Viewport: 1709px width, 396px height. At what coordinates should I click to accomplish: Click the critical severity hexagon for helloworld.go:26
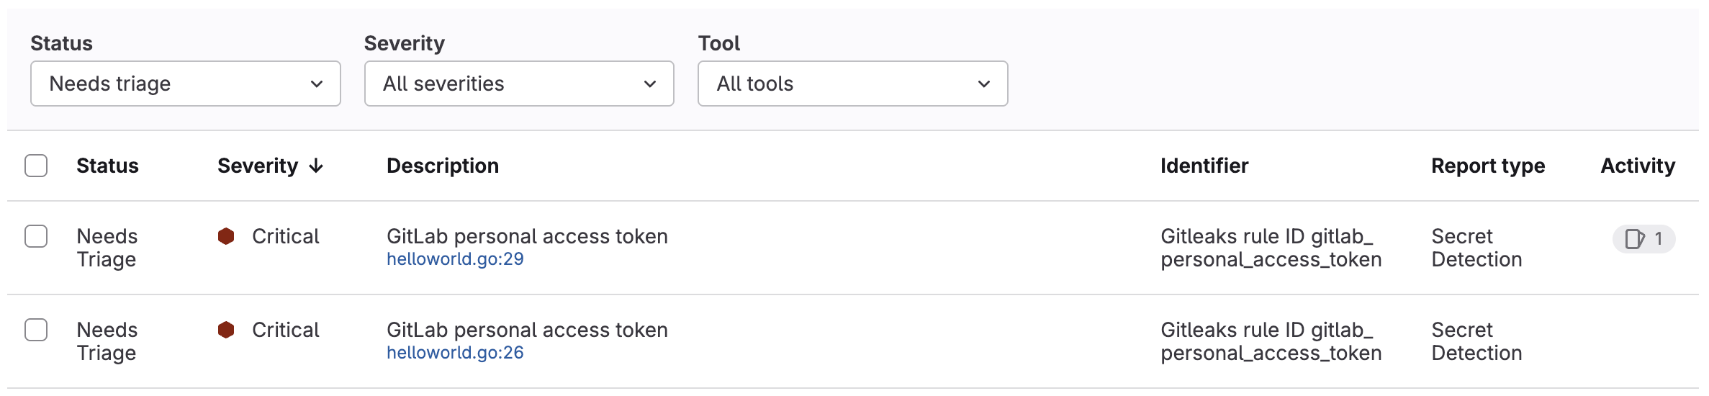pos(226,330)
